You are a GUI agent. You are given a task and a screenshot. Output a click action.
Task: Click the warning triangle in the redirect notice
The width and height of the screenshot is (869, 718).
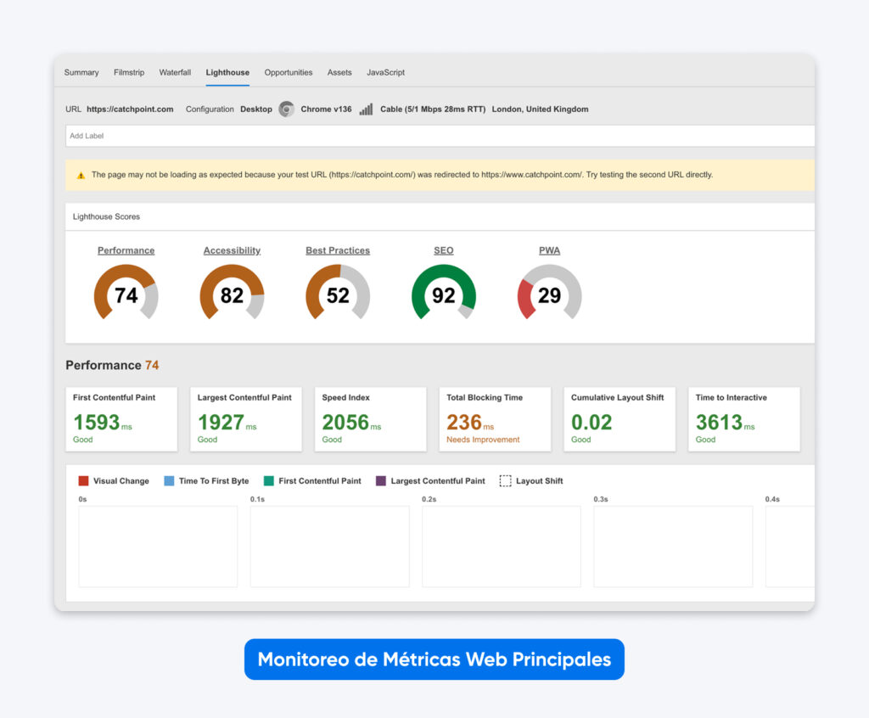click(x=81, y=174)
